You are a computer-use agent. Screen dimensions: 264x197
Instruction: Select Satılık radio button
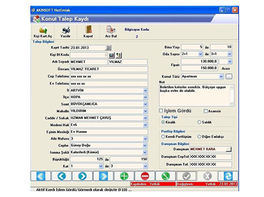[199, 122]
